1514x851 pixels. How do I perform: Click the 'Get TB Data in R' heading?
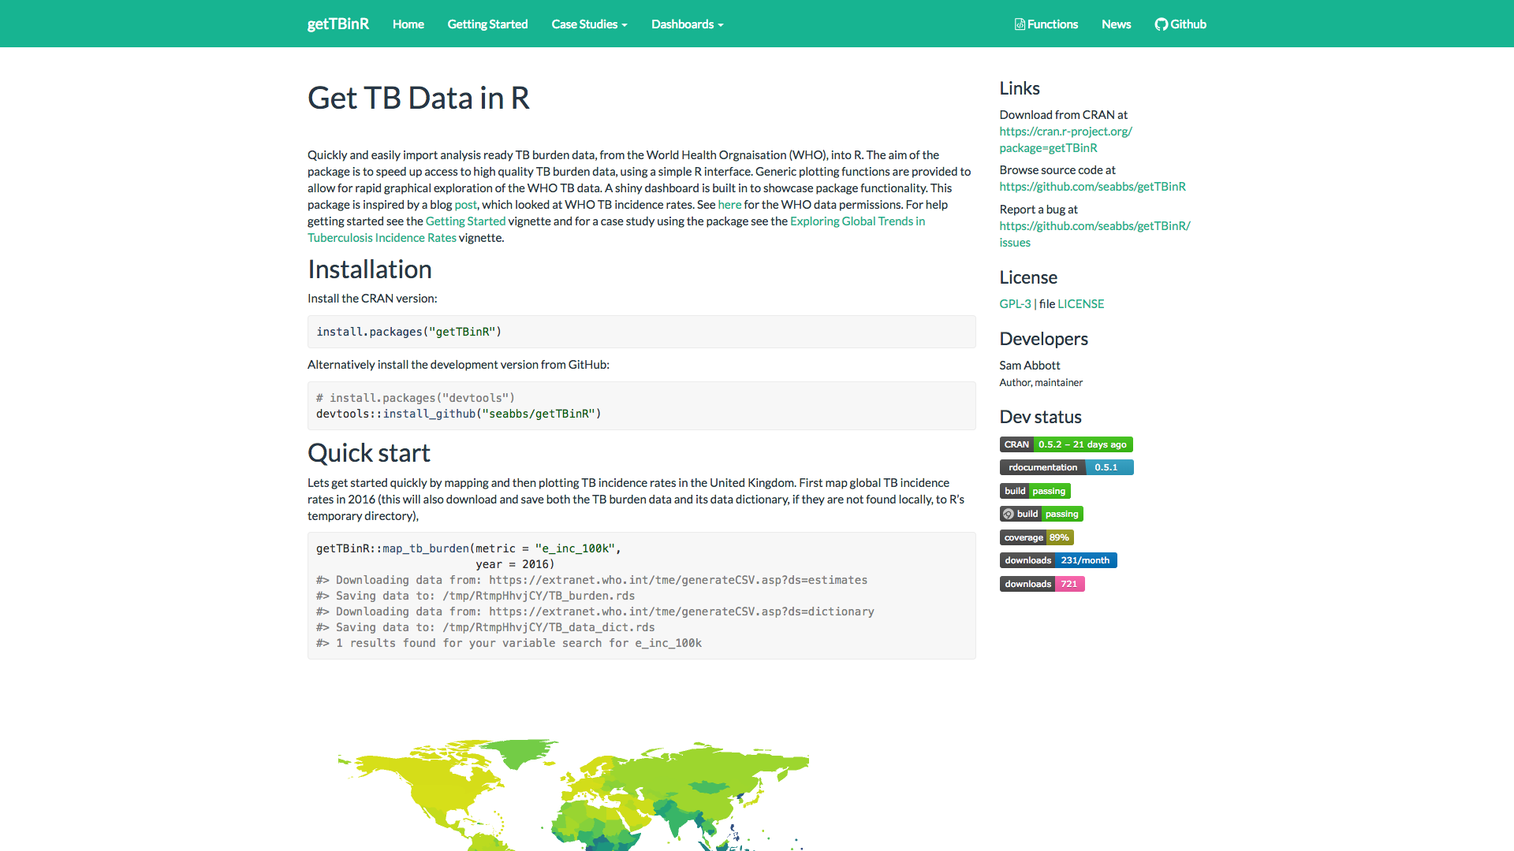coord(418,98)
